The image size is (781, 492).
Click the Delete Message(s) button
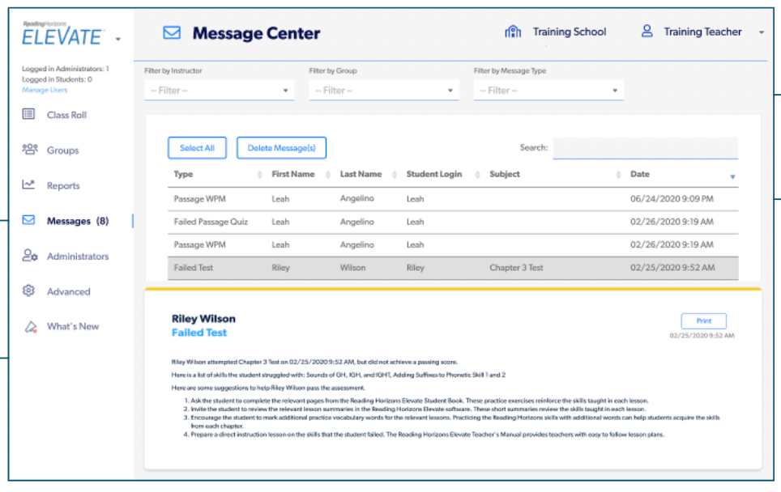click(281, 148)
